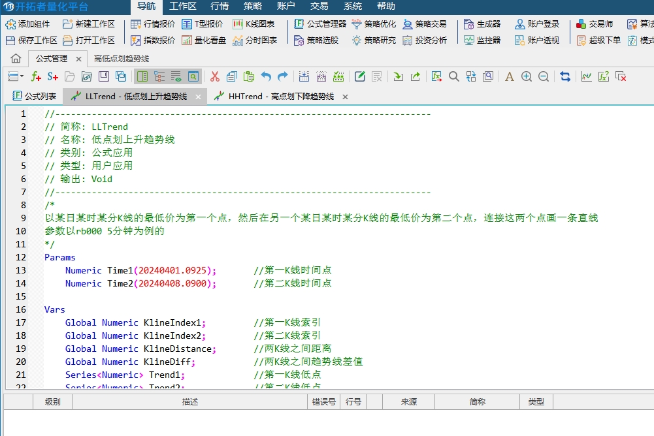
Task: Close the LLTrend editor tab
Action: [198, 97]
